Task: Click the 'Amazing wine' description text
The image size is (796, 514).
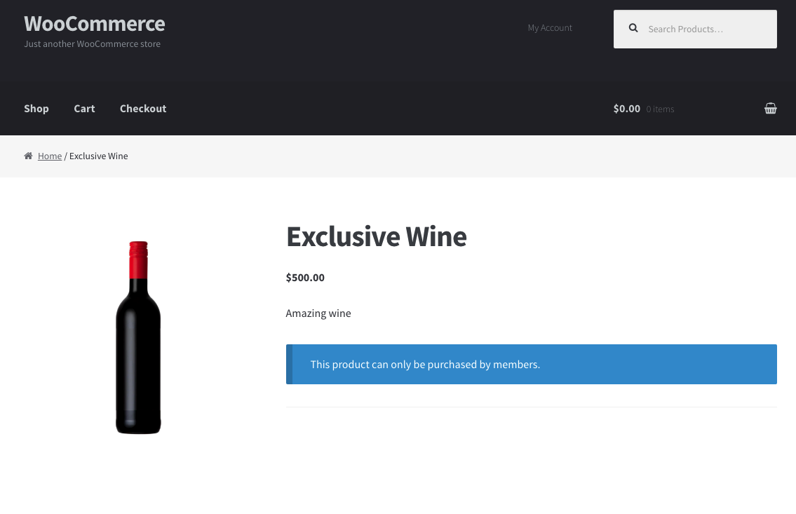Action: pos(318,313)
